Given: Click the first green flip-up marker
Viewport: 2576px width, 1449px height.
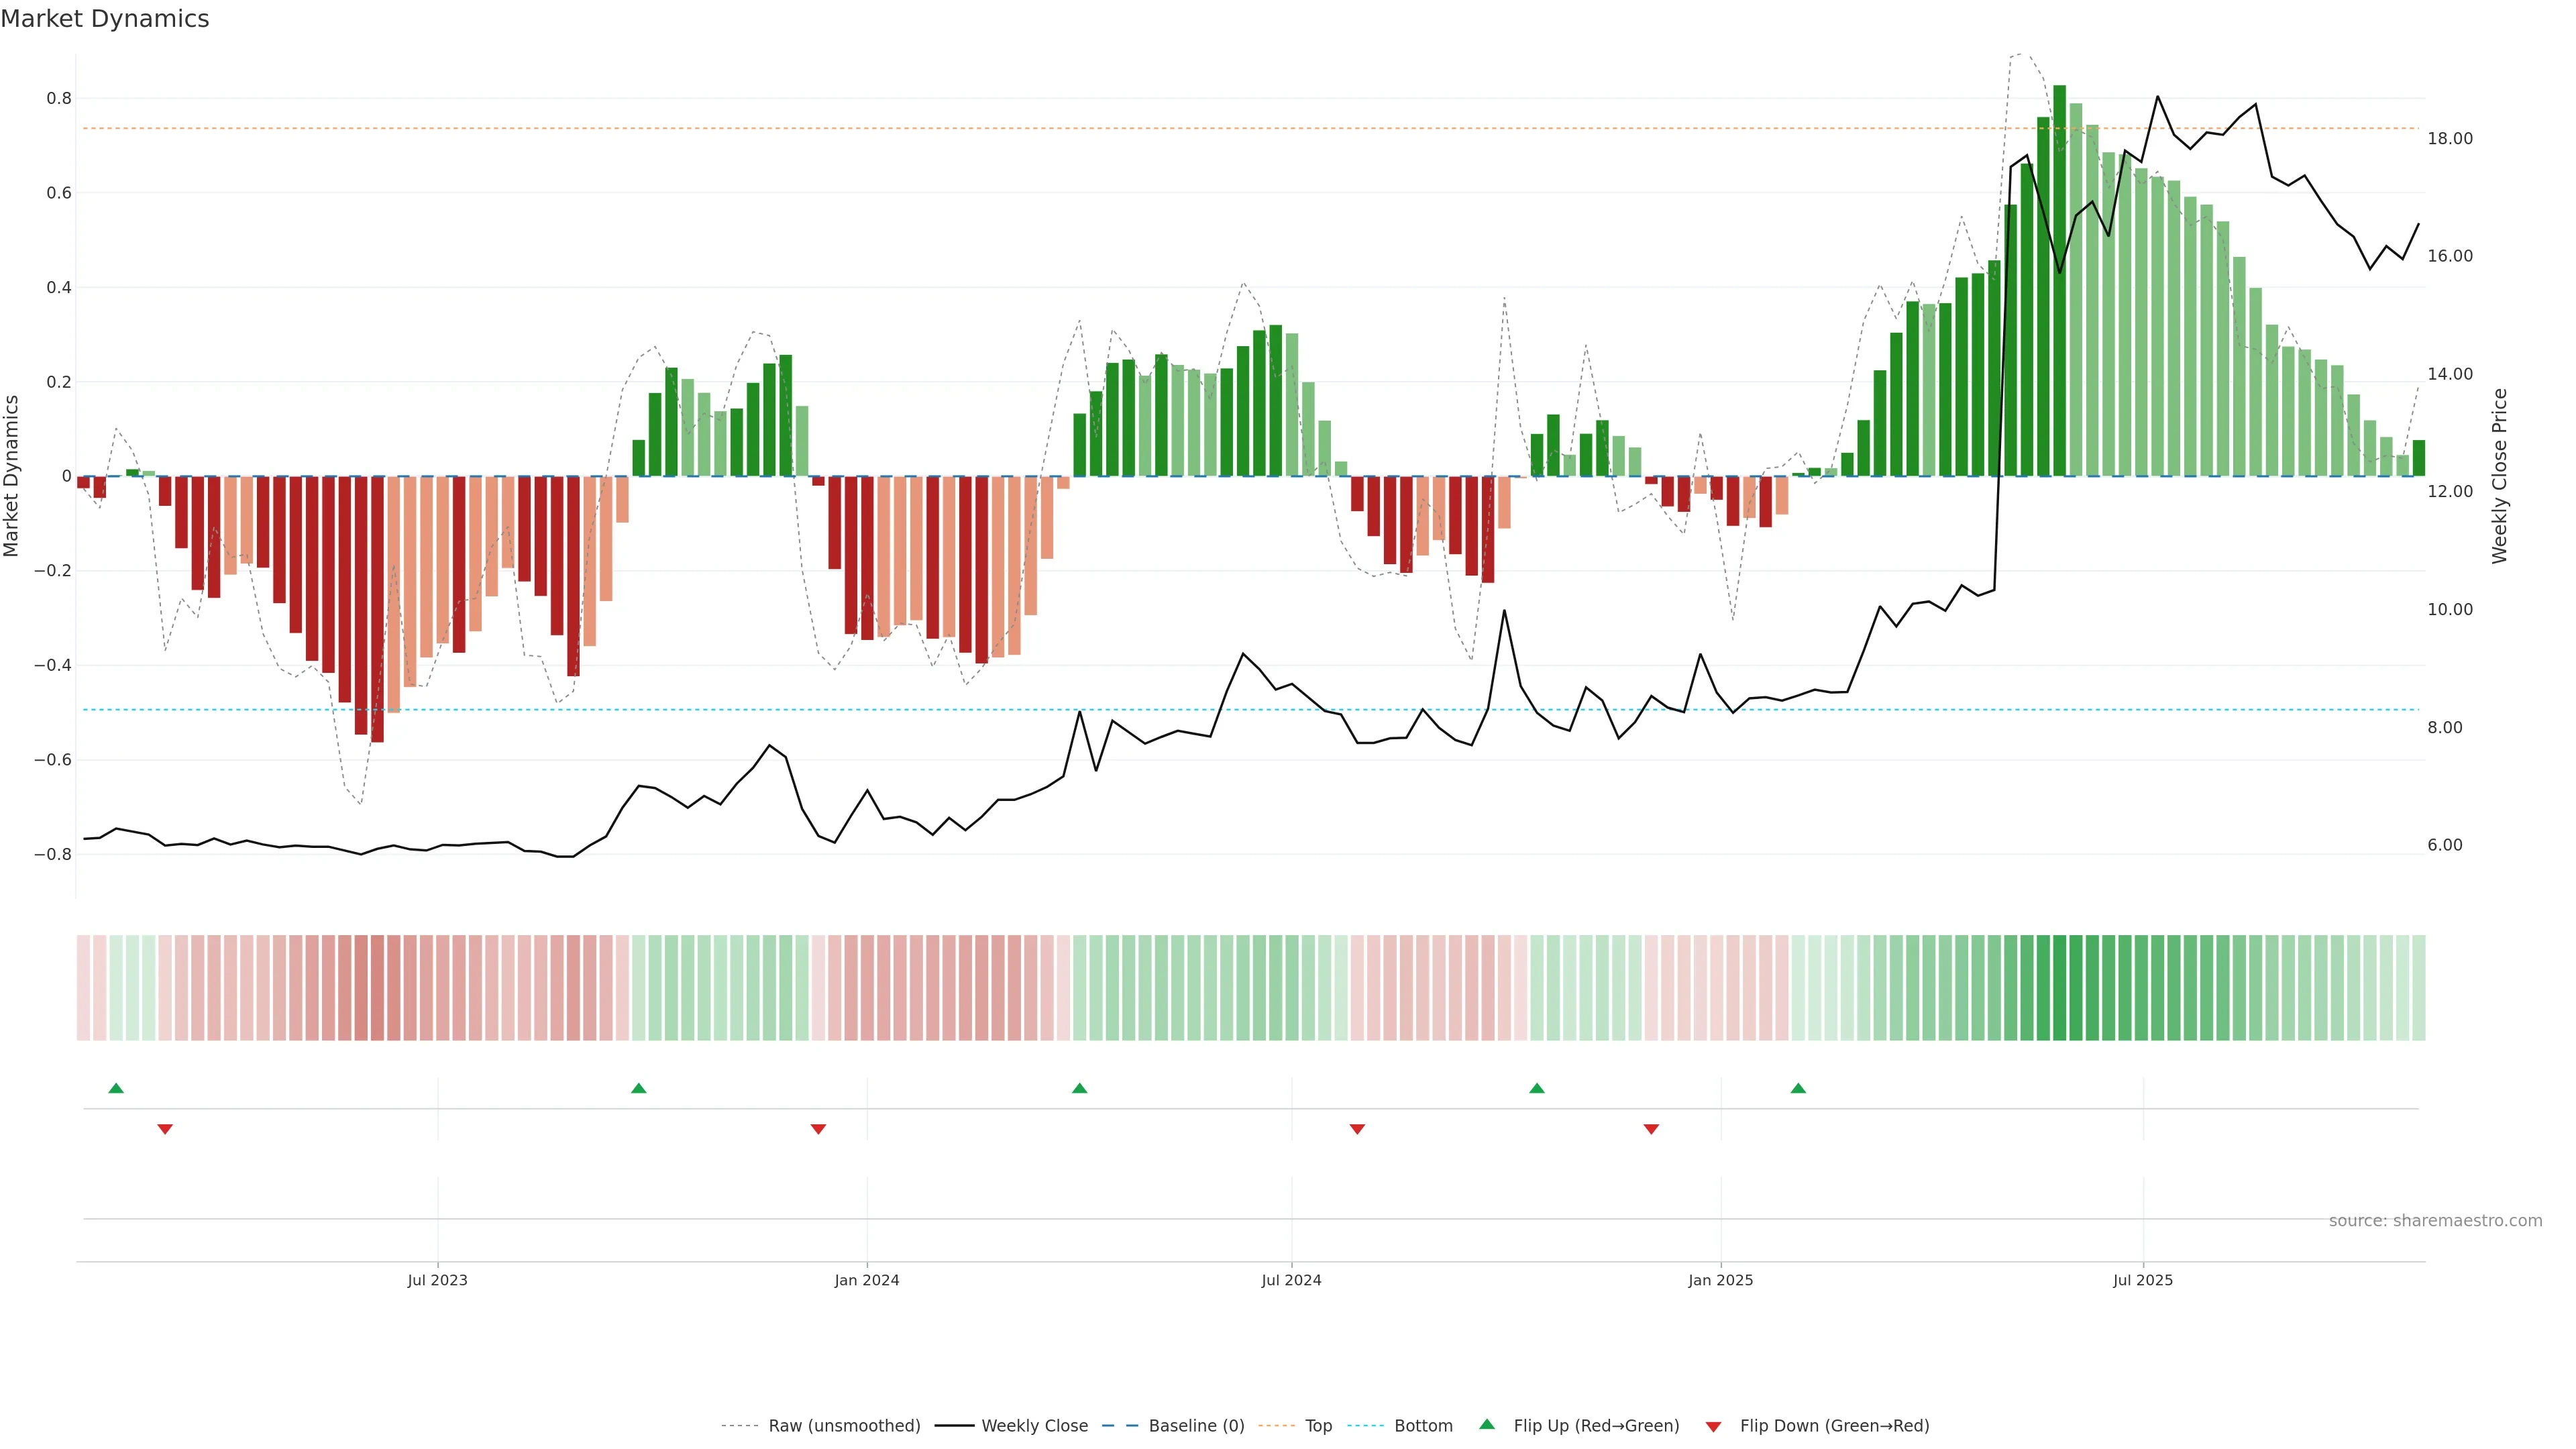Looking at the screenshot, I should [116, 1088].
